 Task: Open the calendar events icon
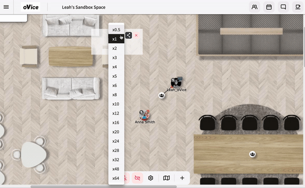tap(269, 7)
